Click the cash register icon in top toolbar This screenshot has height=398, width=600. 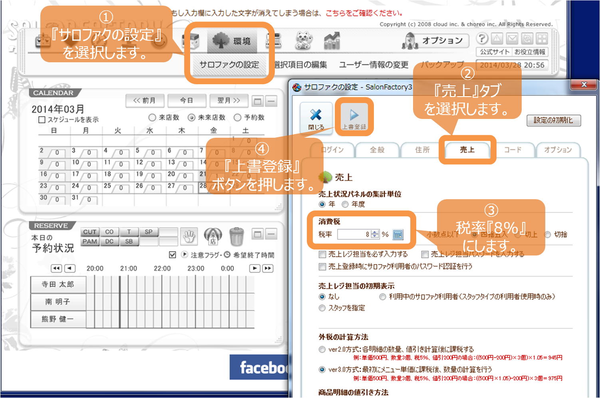point(274,41)
